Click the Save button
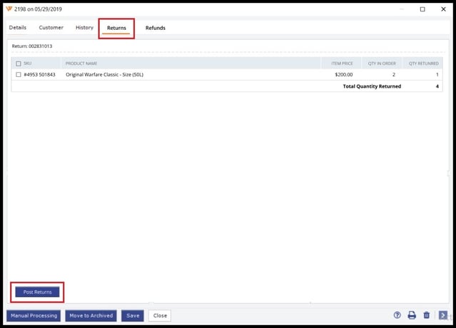Image resolution: width=456 pixels, height=328 pixels. pos(131,315)
